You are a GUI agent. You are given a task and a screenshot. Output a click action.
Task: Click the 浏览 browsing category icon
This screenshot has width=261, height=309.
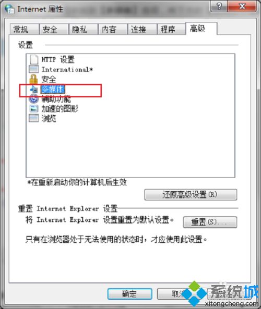[x=33, y=118]
